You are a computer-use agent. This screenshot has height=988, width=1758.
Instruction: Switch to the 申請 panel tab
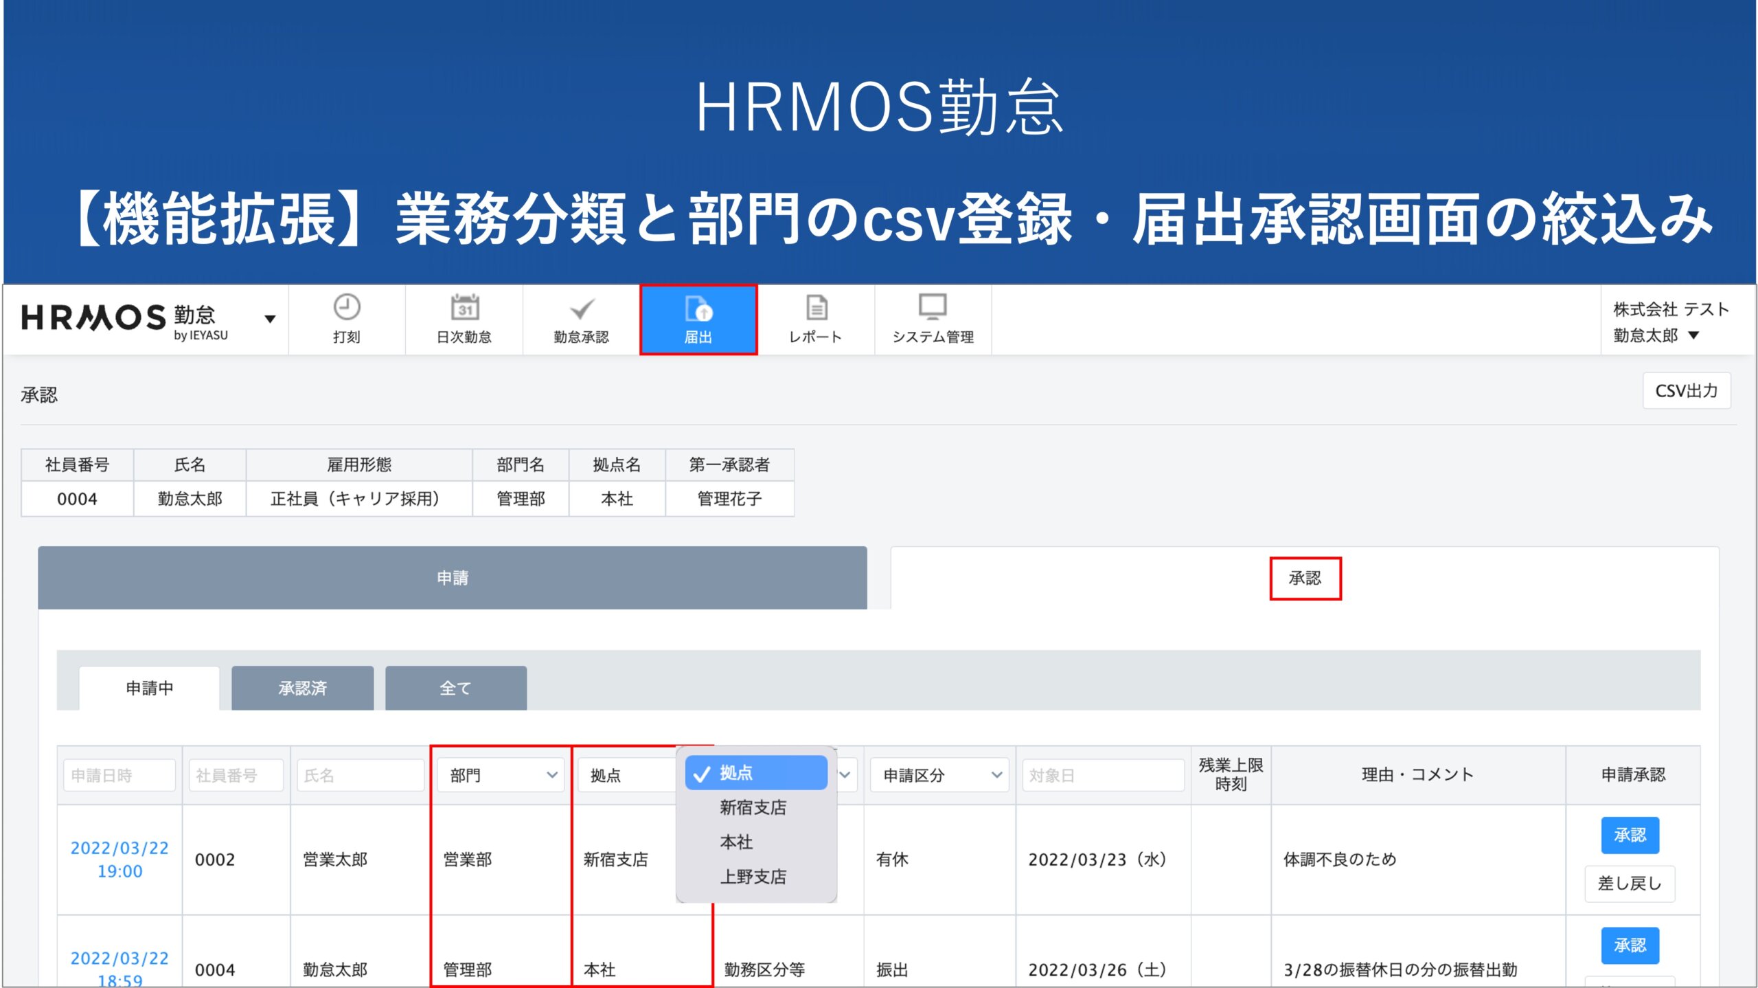pos(453,578)
